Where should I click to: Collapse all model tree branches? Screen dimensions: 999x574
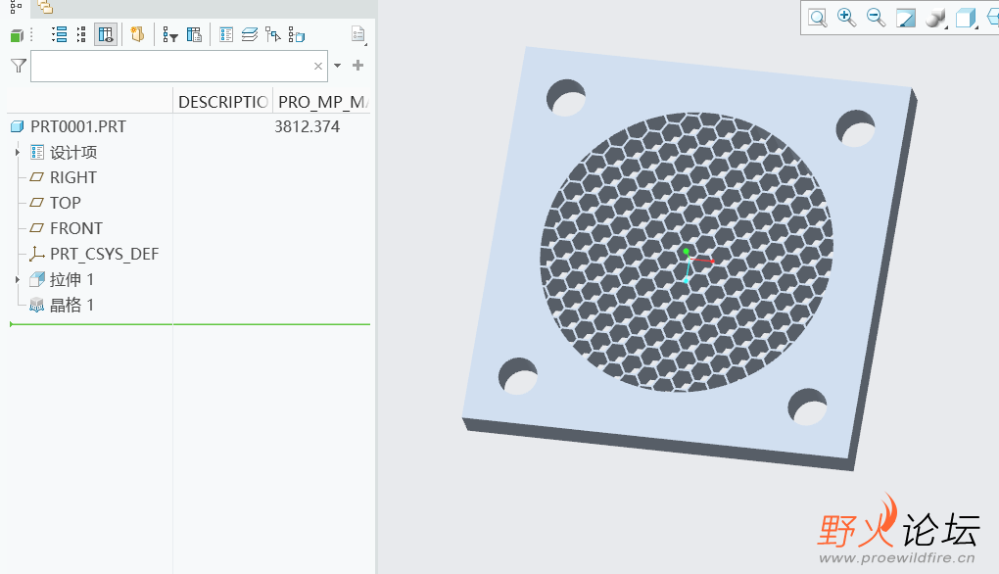click(x=81, y=34)
